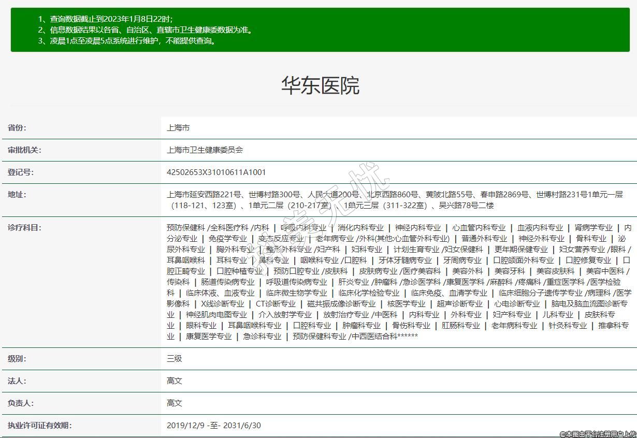This screenshot has width=637, height=438.
Task: Click the validity period 2019/12/9 -至- 2031/6/30
Action: pos(213,426)
